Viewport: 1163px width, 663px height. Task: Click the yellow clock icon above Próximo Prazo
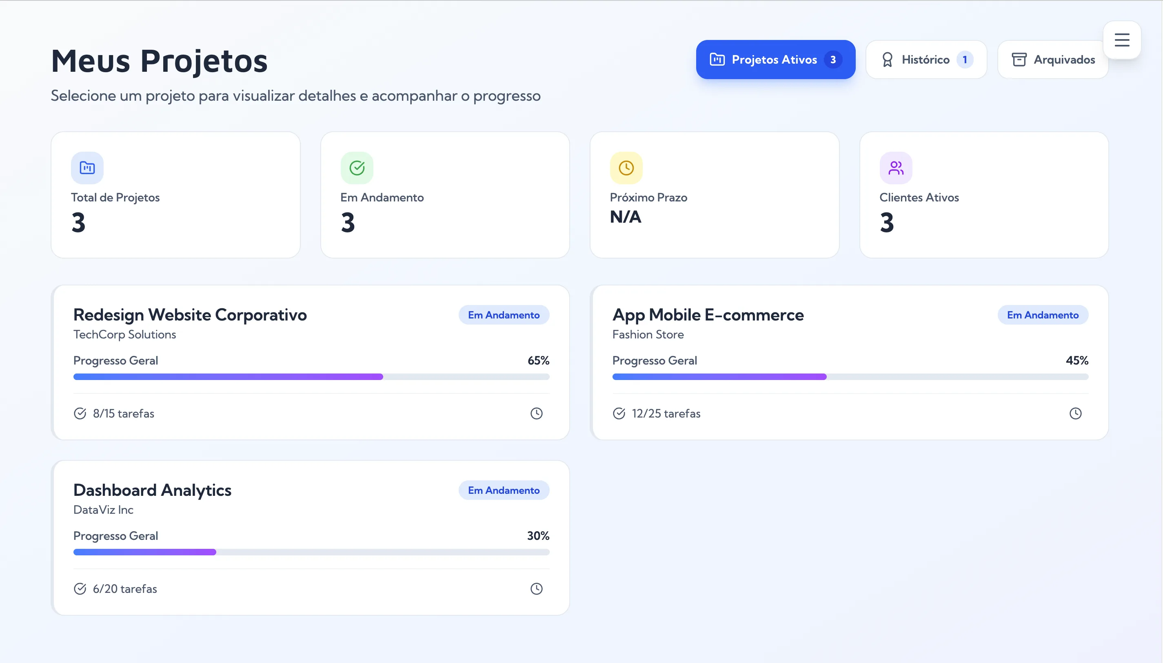[x=626, y=168]
